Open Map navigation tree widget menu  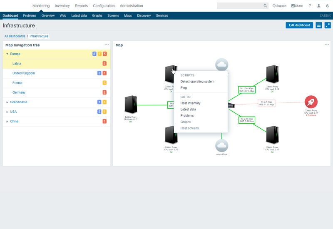point(107,45)
